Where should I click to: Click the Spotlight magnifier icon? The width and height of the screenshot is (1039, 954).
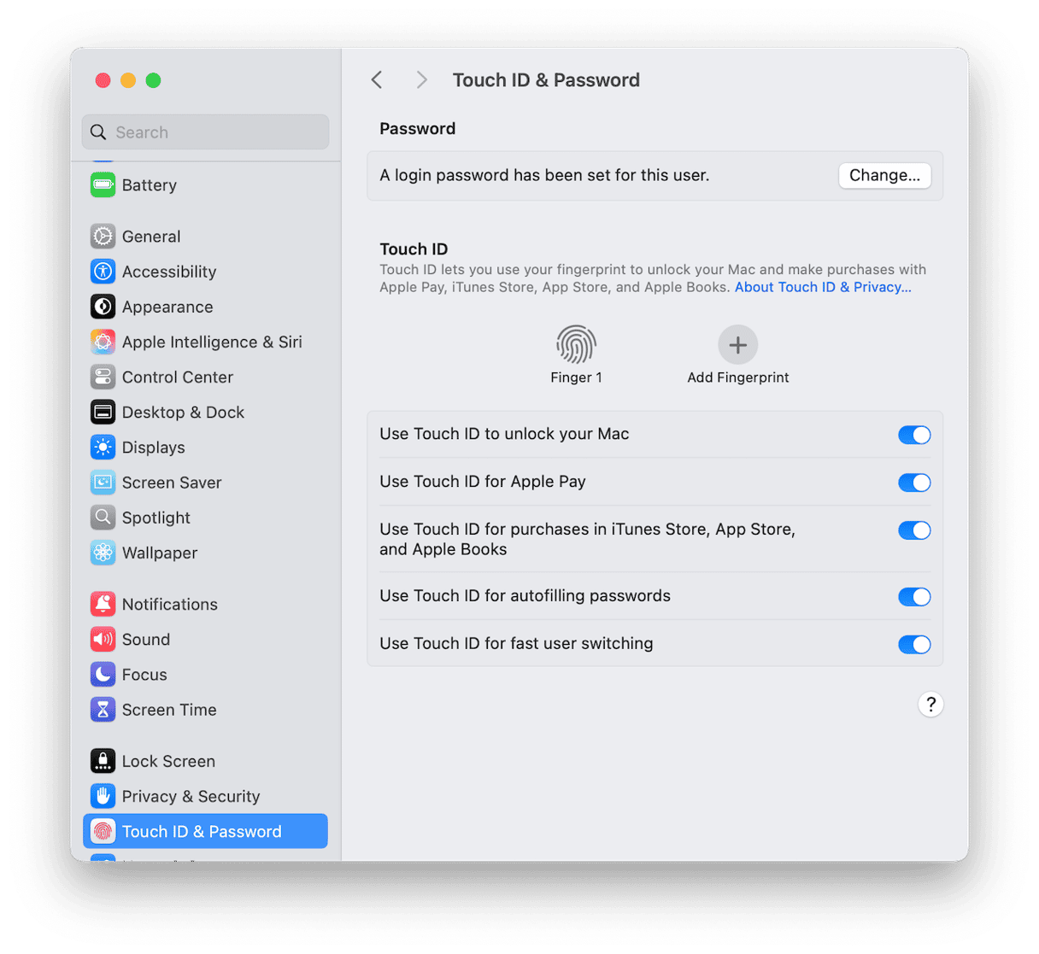pos(103,517)
